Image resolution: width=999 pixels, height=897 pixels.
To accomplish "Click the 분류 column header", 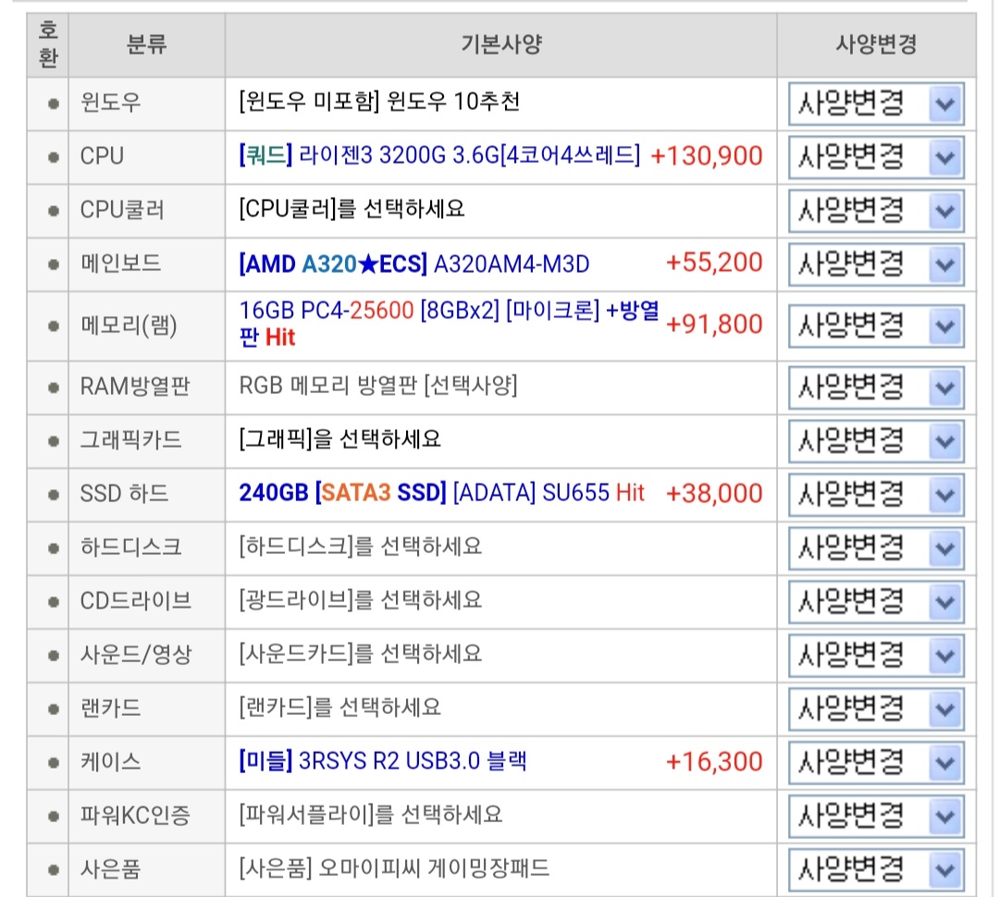I will pos(146,44).
